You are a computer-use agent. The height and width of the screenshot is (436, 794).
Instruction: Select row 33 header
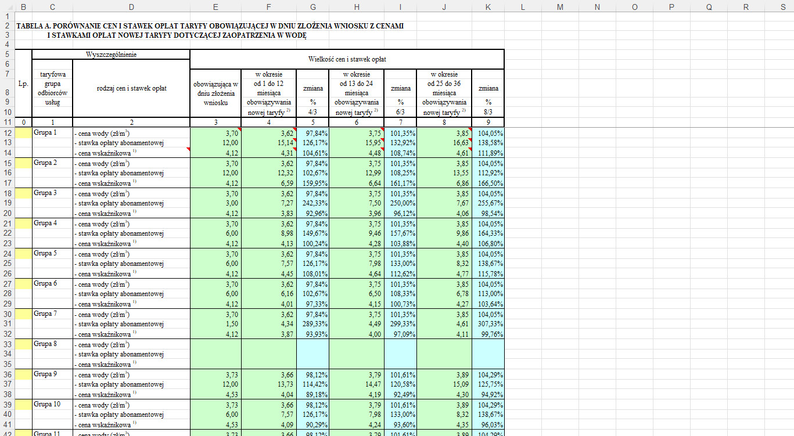pos(8,344)
